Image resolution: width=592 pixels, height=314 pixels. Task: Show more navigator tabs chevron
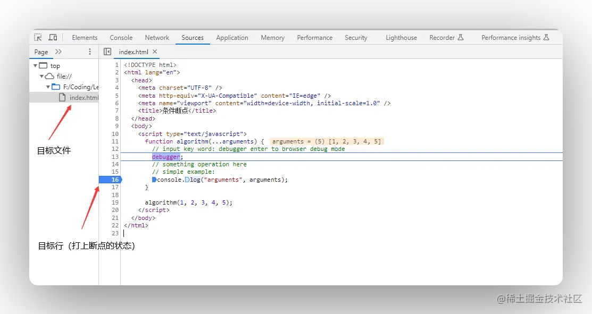(x=58, y=52)
